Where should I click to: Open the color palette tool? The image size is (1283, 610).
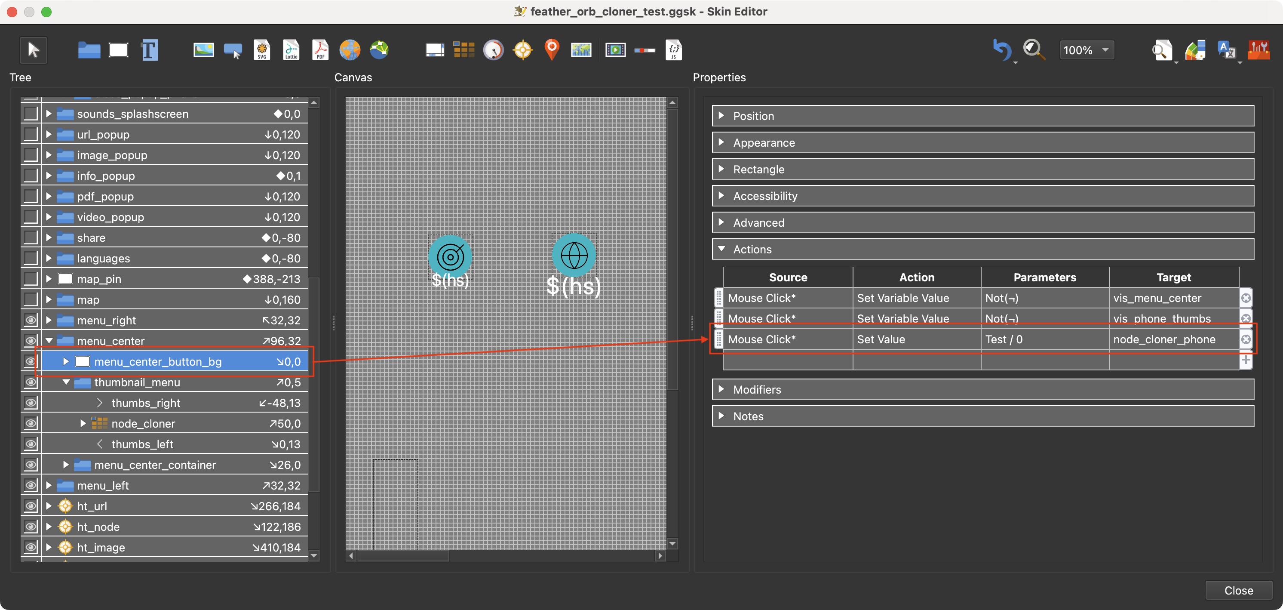1194,50
